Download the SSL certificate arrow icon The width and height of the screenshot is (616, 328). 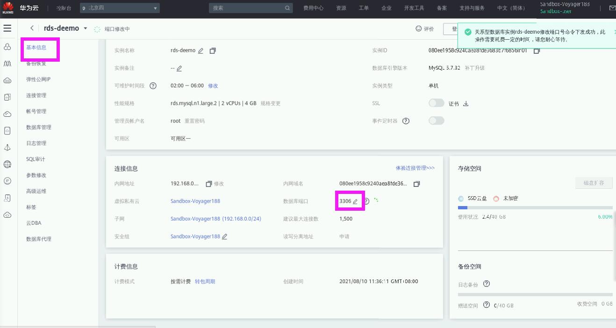(466, 104)
